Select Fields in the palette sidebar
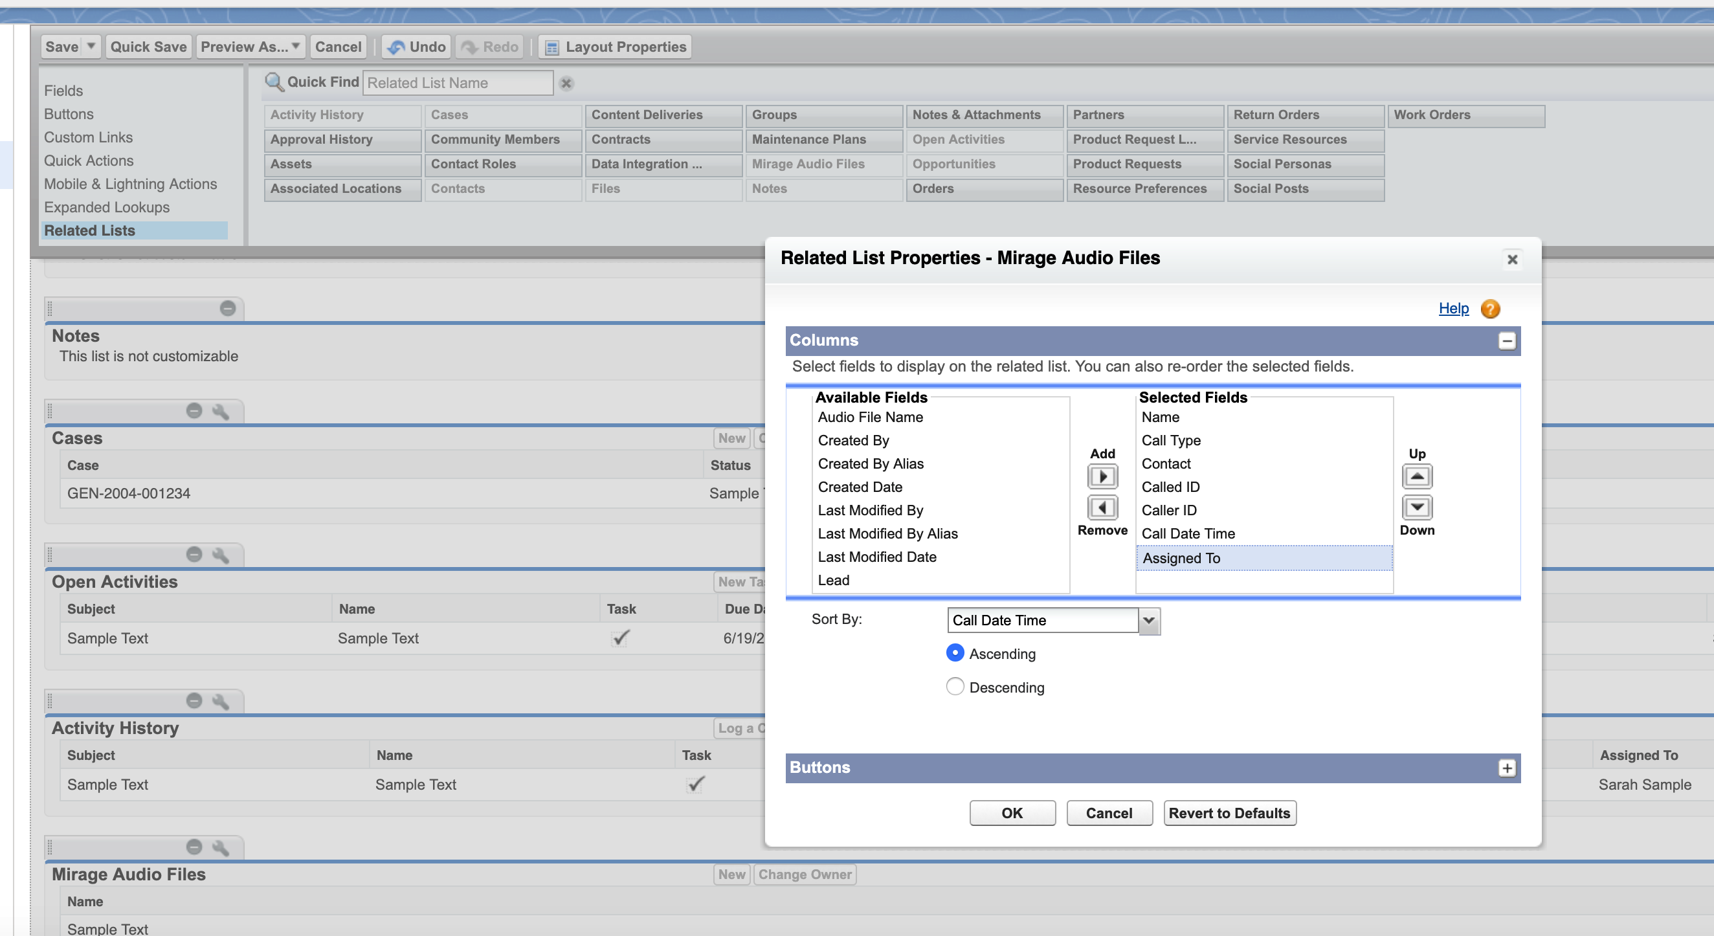Viewport: 1714px width, 936px height. (x=63, y=91)
